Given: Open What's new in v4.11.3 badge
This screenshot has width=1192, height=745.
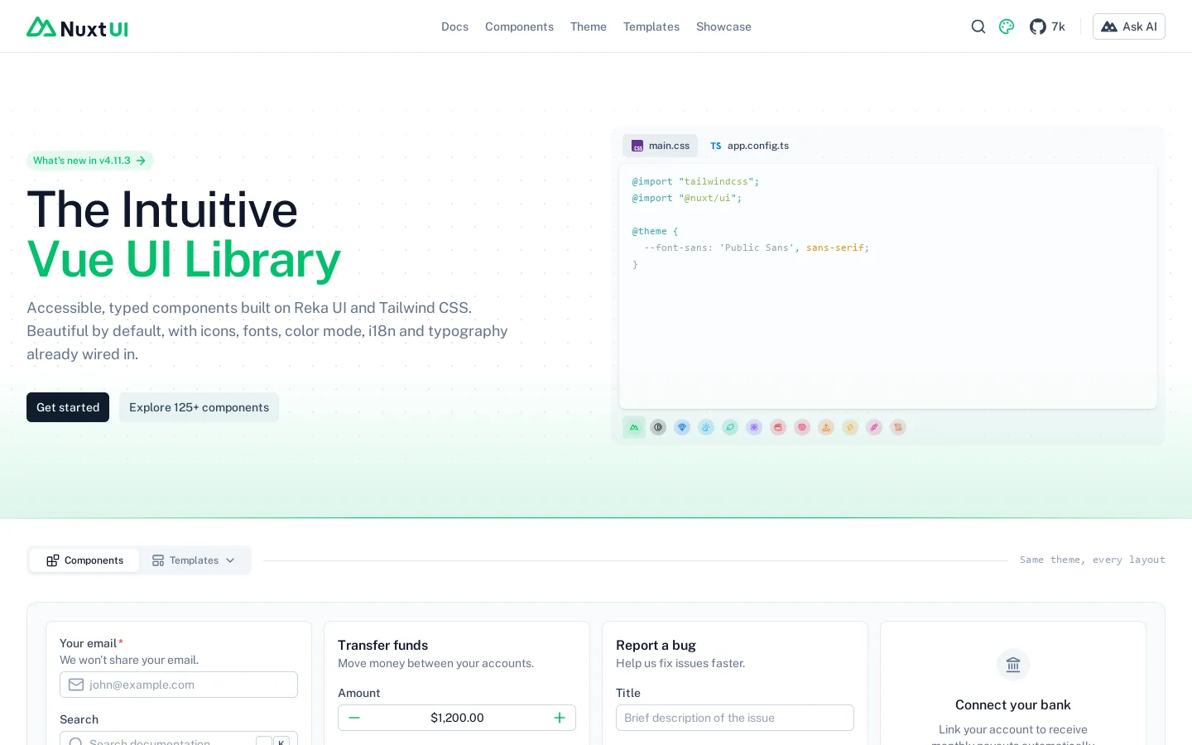Looking at the screenshot, I should (90, 161).
